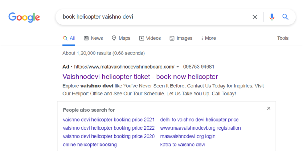Open the News tab
The width and height of the screenshot is (303, 159).
(94, 38)
